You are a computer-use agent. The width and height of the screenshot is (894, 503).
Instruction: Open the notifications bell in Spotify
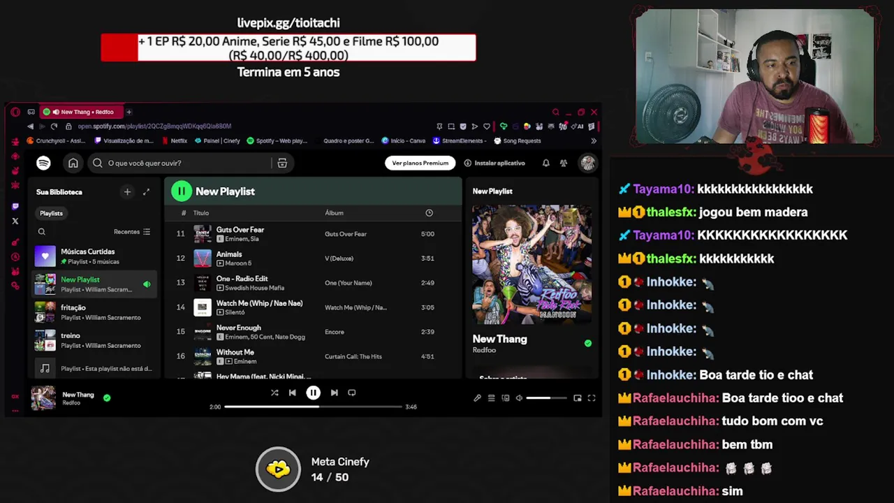click(x=545, y=163)
